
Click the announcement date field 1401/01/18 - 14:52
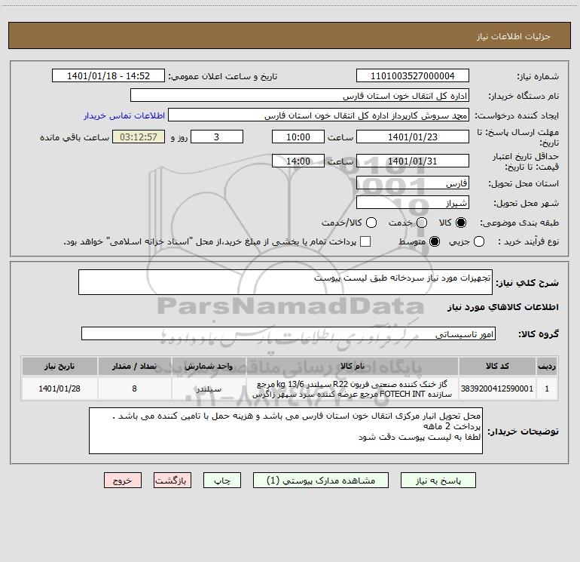108,75
